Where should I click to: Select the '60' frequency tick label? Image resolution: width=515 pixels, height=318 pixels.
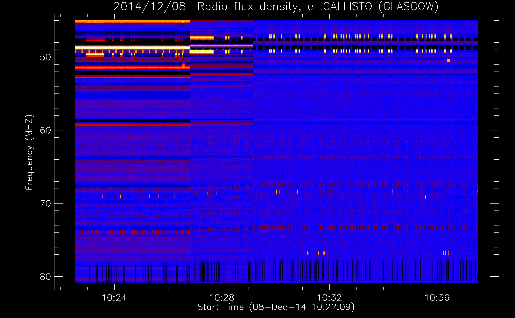point(46,130)
